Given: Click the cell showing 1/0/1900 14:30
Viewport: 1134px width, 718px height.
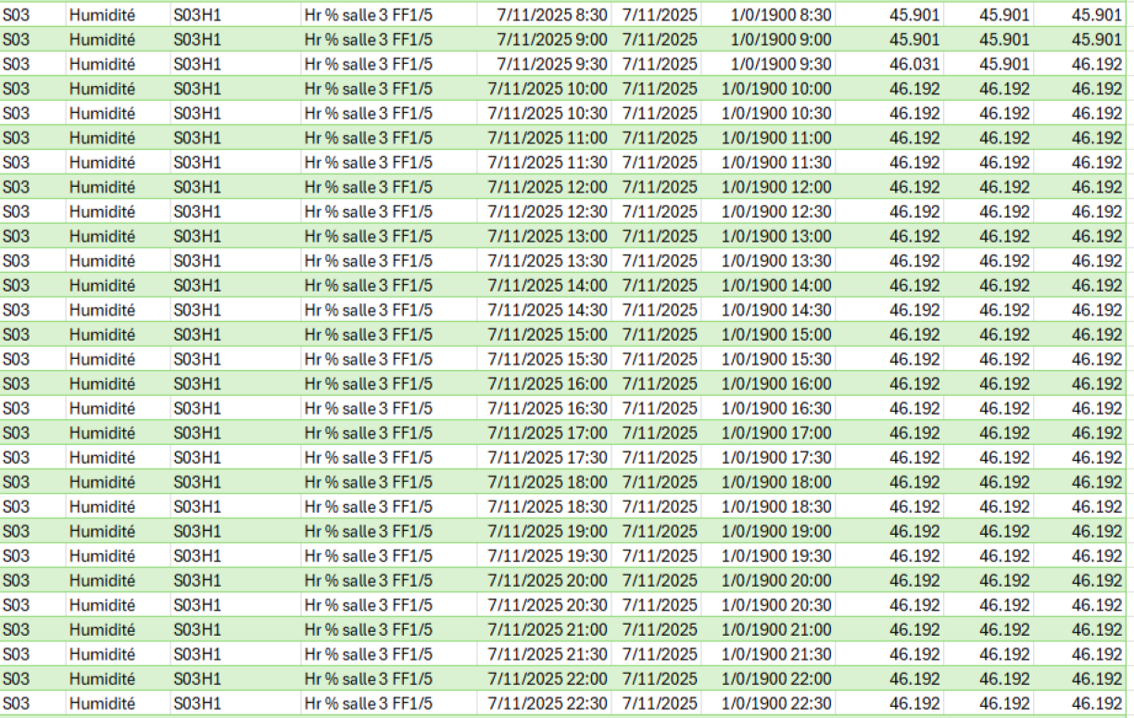Looking at the screenshot, I should tap(780, 310).
